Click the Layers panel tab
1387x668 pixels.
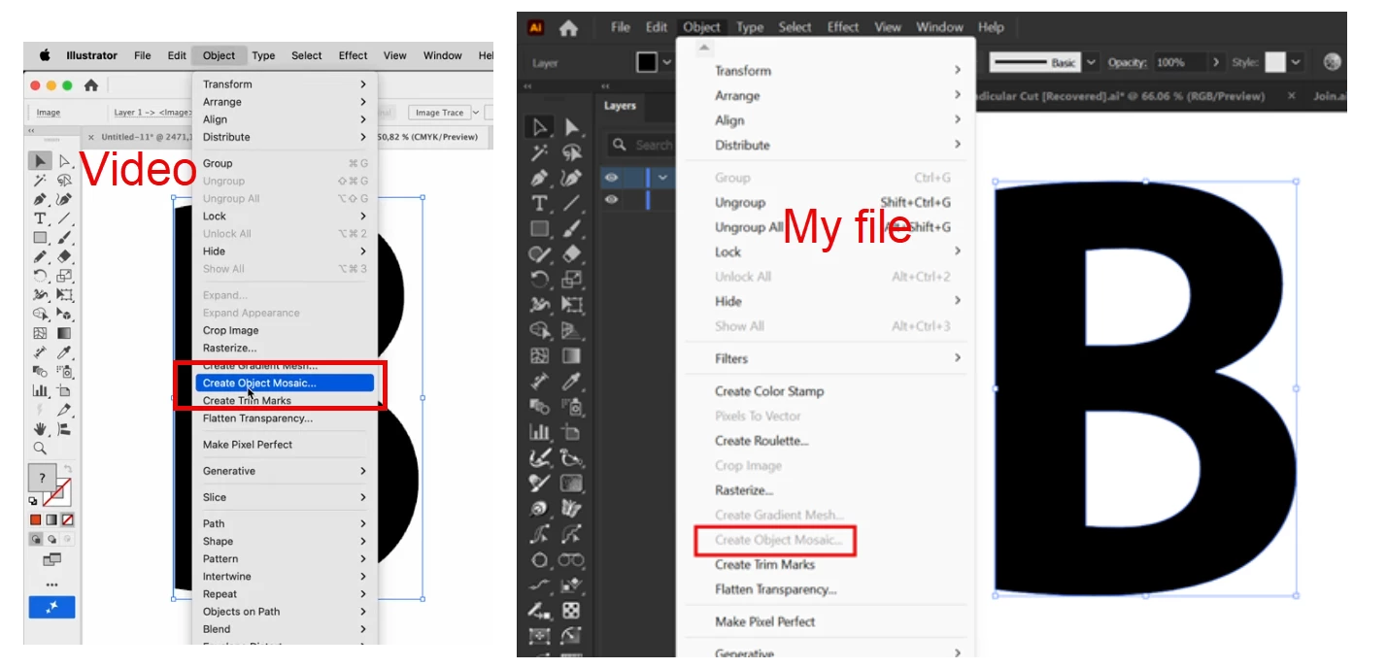[620, 106]
